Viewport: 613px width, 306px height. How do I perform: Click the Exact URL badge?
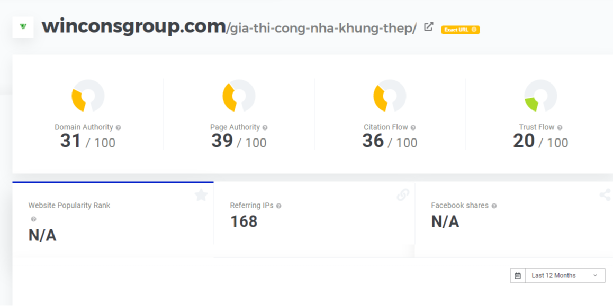click(460, 30)
